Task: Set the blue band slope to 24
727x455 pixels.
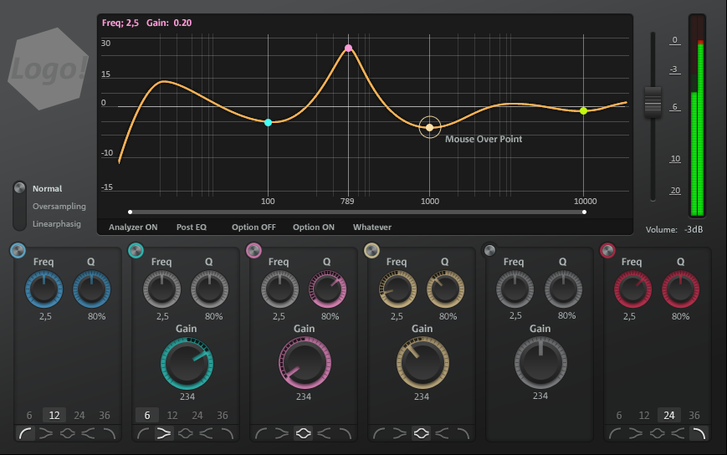Action: click(x=79, y=416)
